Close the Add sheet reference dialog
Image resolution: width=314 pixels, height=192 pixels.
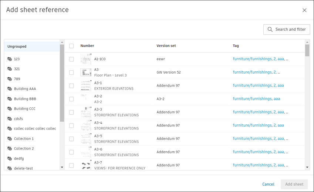click(x=304, y=10)
